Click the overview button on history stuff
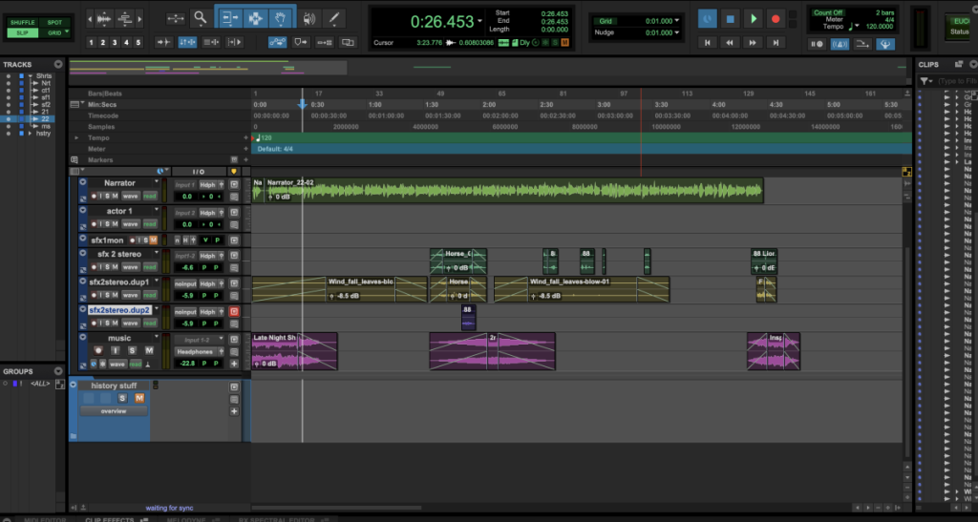The height and width of the screenshot is (522, 978). (x=114, y=411)
